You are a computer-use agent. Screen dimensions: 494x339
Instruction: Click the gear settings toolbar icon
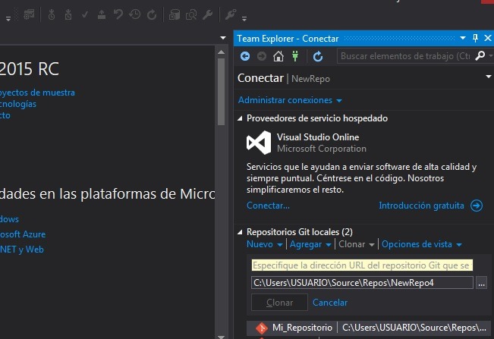(x=29, y=14)
